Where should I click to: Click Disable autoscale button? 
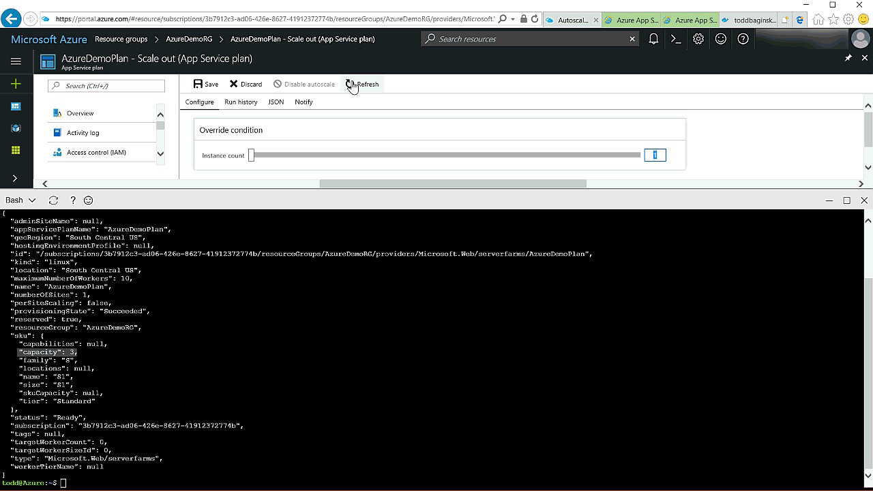click(x=304, y=85)
